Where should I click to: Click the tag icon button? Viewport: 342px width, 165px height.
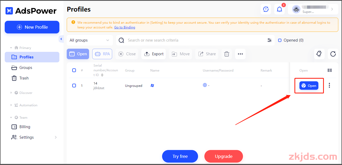coord(319,54)
